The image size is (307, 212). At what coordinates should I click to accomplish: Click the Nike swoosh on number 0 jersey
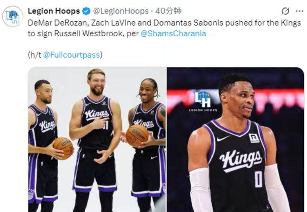tap(223, 139)
